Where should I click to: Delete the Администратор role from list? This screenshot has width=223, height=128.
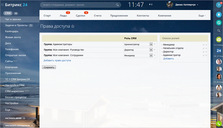point(206,55)
